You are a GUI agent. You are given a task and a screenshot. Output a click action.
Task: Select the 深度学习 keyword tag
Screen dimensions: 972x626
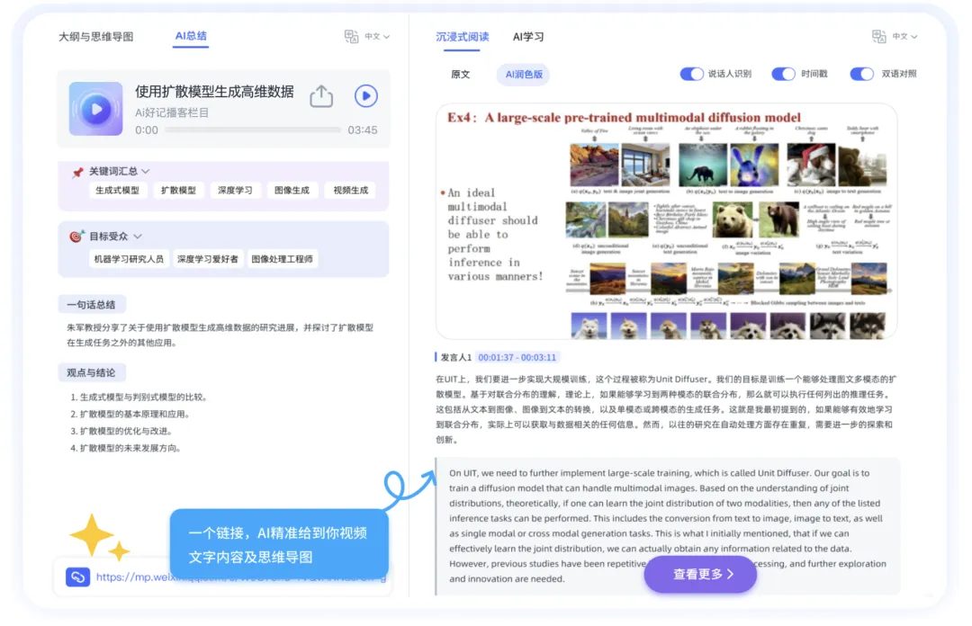pos(235,191)
